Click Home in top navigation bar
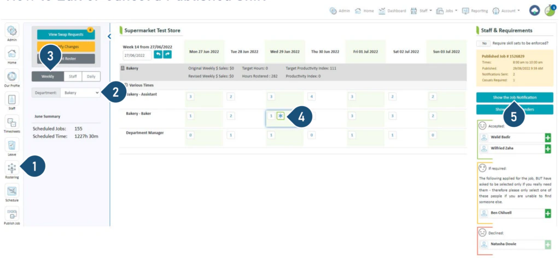The height and width of the screenshot is (258, 560). [x=364, y=11]
